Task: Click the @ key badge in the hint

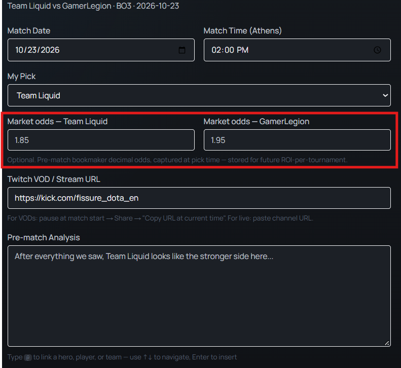Action: point(28,357)
